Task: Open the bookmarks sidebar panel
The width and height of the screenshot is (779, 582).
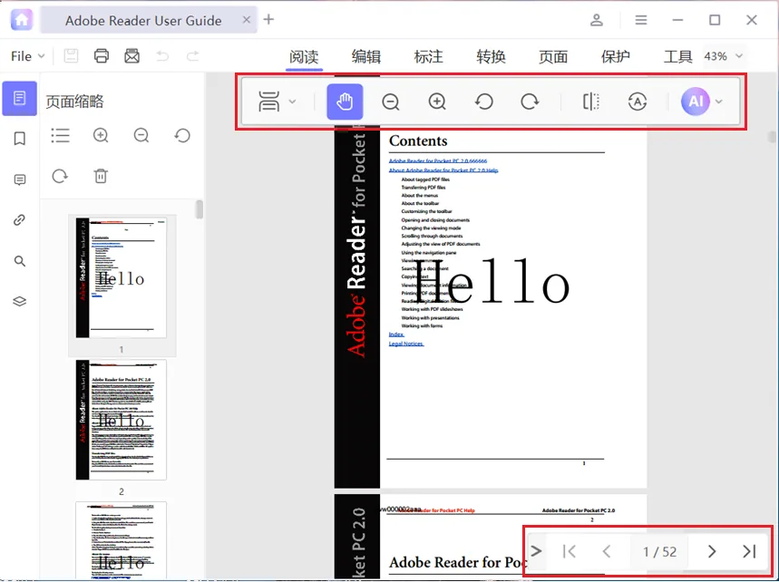Action: [19, 139]
